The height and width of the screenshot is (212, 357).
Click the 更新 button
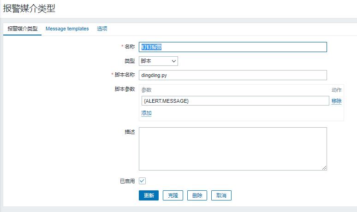point(149,195)
